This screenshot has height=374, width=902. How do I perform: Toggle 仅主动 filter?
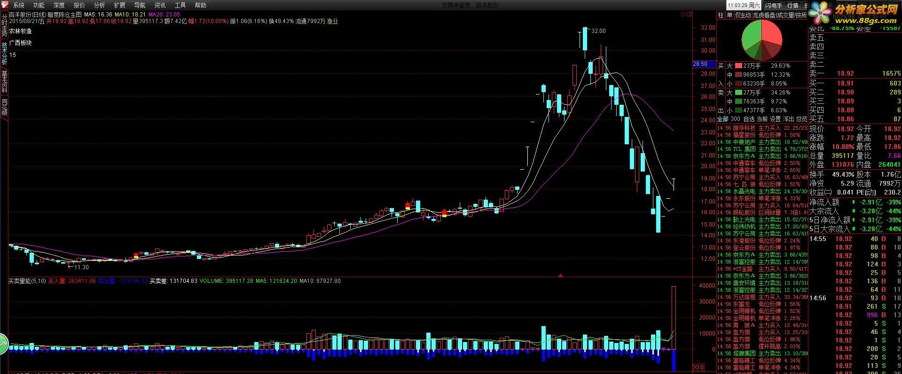743,15
